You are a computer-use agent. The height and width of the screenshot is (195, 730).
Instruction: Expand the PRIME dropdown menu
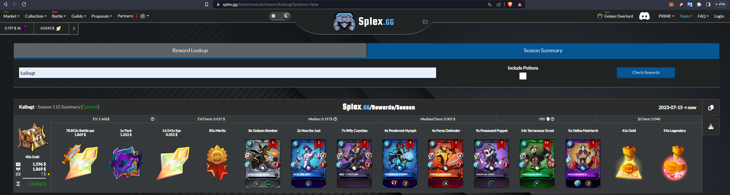666,16
